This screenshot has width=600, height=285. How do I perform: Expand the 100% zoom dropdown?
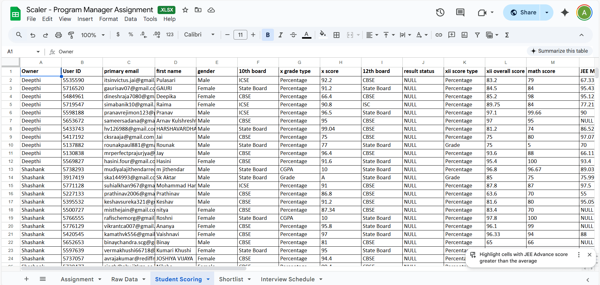click(93, 35)
